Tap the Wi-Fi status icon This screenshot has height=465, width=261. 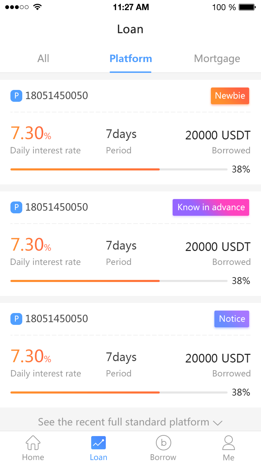[x=37, y=7]
